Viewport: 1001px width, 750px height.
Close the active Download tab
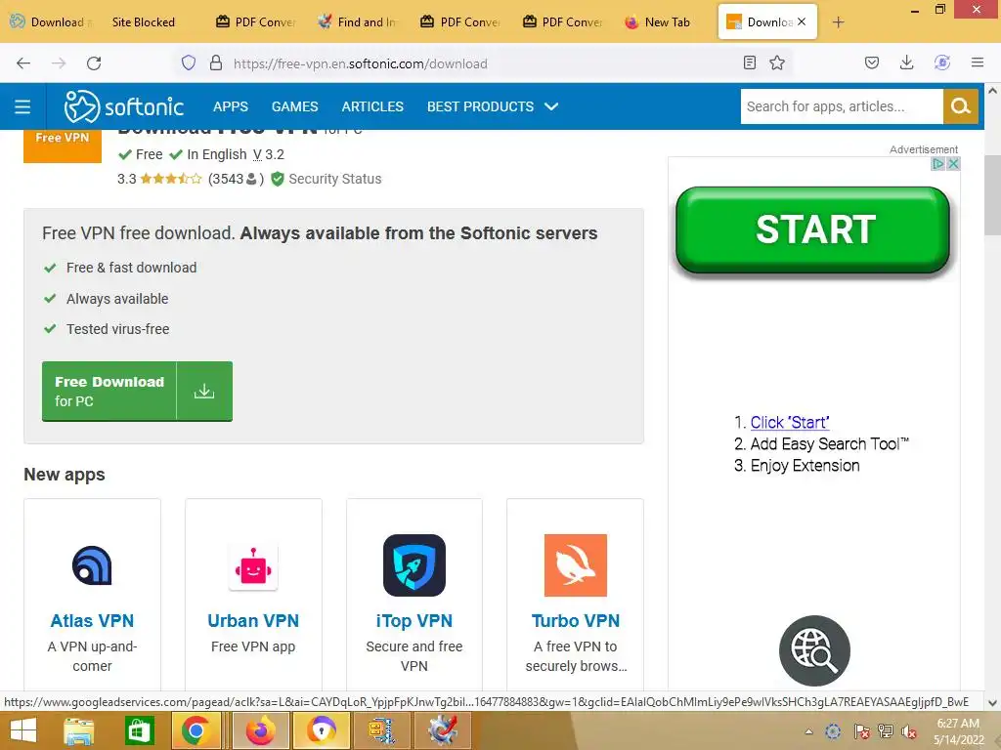coord(802,21)
